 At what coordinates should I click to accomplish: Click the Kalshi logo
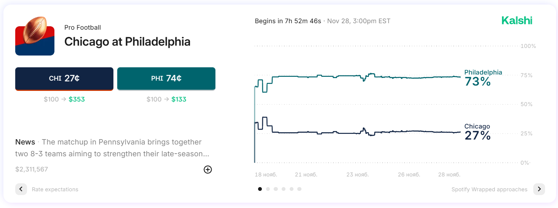[x=517, y=21]
